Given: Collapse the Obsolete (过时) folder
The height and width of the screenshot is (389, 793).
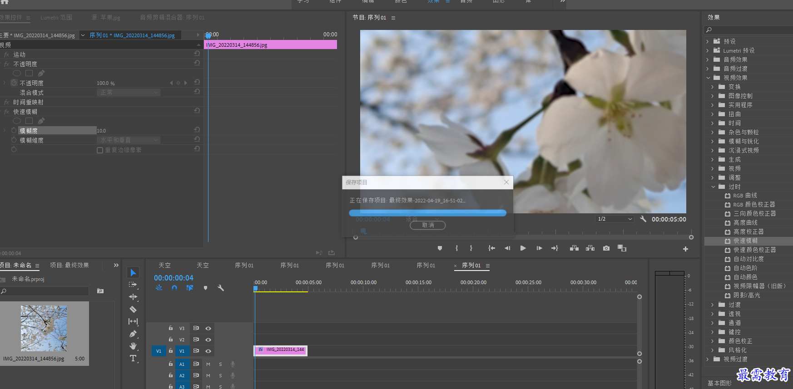Looking at the screenshot, I should (x=713, y=187).
